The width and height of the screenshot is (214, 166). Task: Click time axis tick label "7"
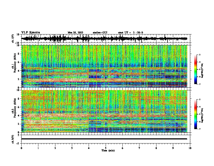pos(139,148)
